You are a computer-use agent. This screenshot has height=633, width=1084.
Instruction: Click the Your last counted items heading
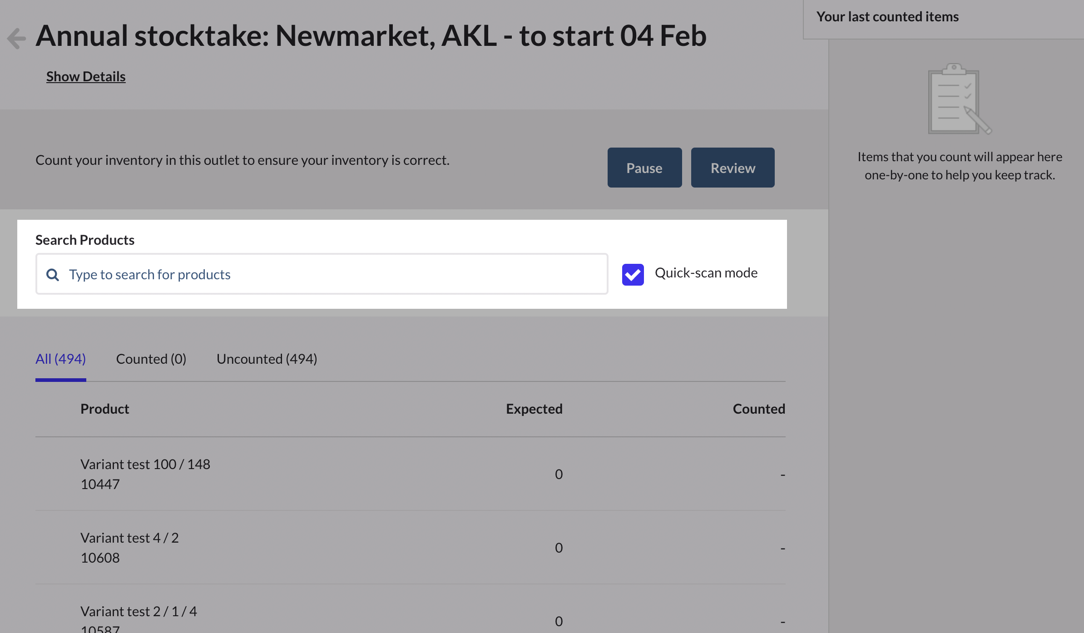point(887,17)
